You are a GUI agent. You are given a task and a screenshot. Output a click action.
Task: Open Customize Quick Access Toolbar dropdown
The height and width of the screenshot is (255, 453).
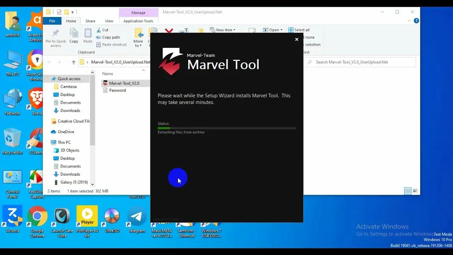tap(73, 12)
